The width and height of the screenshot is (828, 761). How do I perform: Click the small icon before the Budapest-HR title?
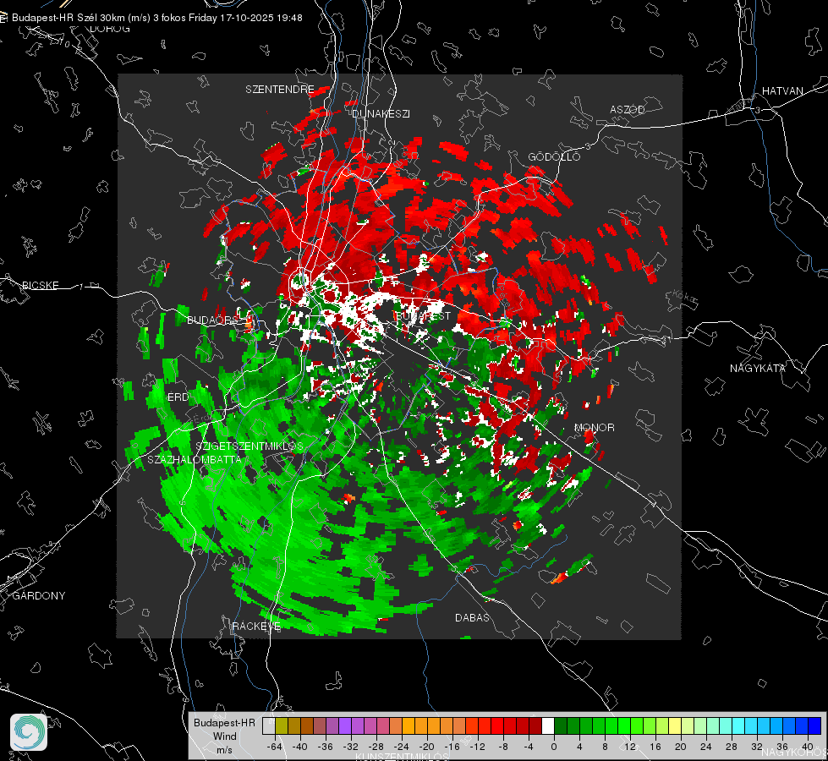point(3,18)
